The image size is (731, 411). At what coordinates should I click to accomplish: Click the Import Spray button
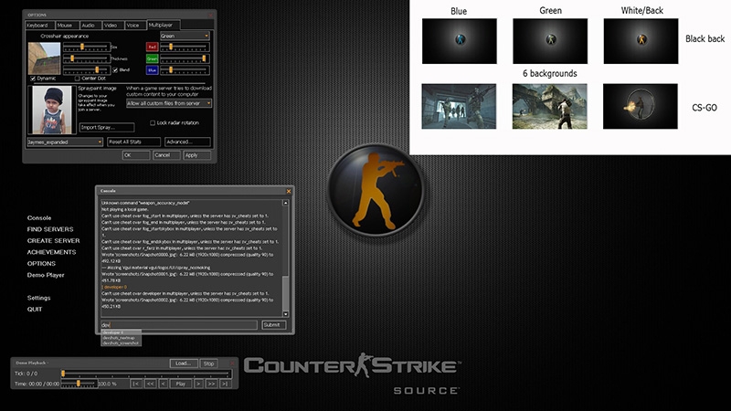click(105, 127)
